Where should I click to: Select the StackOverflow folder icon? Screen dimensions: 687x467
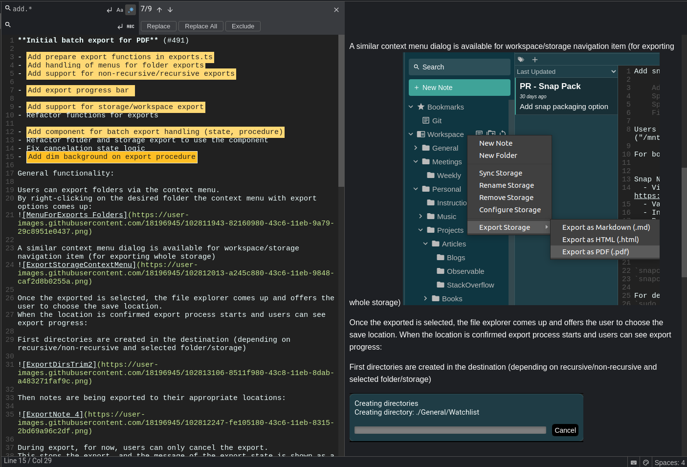pos(441,285)
